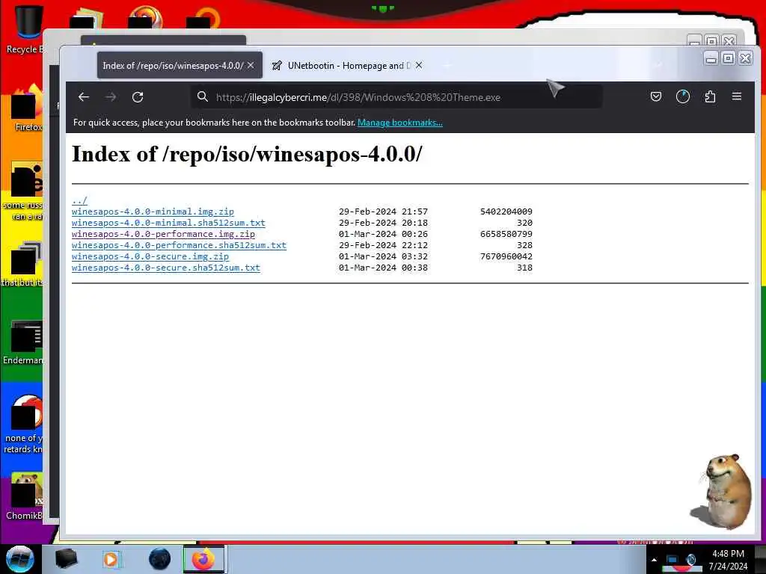Open the dark globe taskbar icon
This screenshot has width=766, height=574.
[x=159, y=559]
